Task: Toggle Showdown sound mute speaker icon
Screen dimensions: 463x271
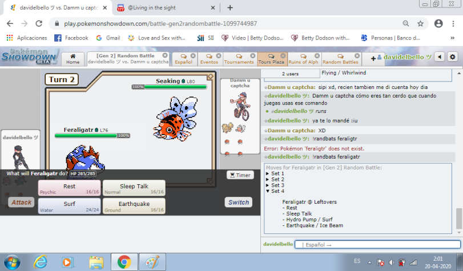Action: click(x=440, y=57)
